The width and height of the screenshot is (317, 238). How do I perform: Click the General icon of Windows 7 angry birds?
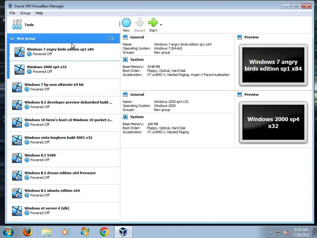[125, 37]
